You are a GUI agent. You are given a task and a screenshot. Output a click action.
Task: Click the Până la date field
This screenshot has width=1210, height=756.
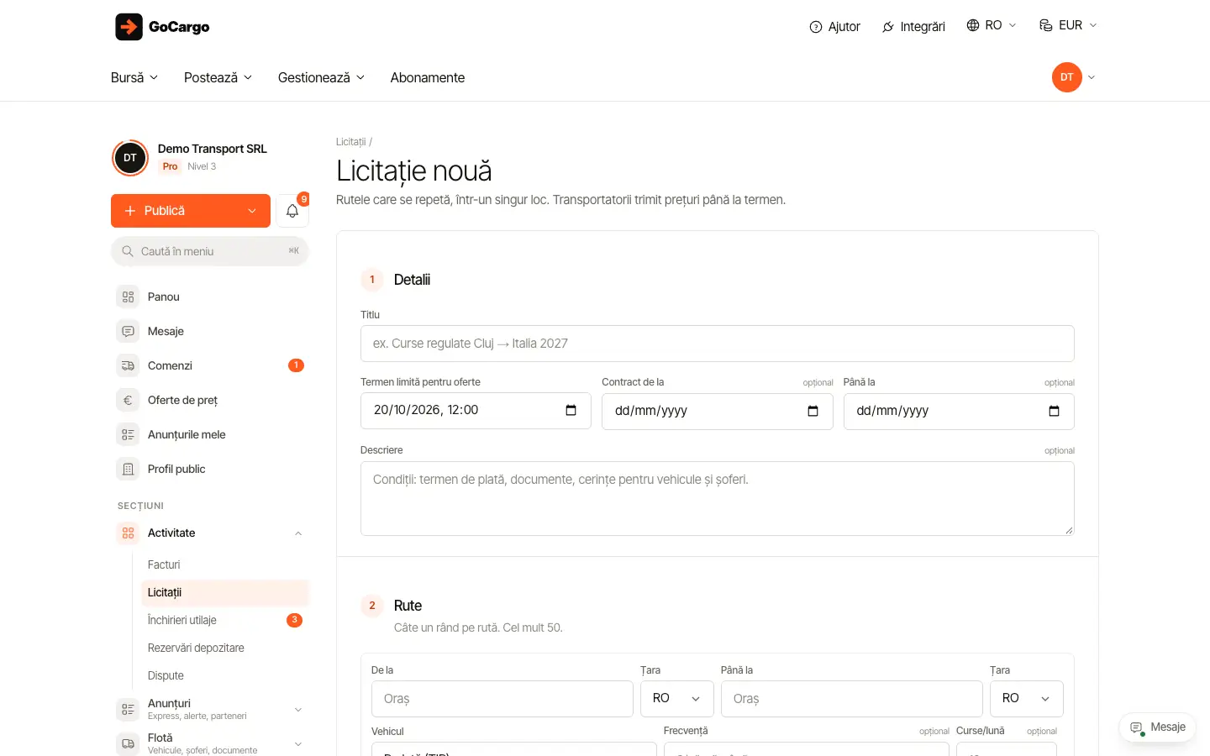pos(959,412)
